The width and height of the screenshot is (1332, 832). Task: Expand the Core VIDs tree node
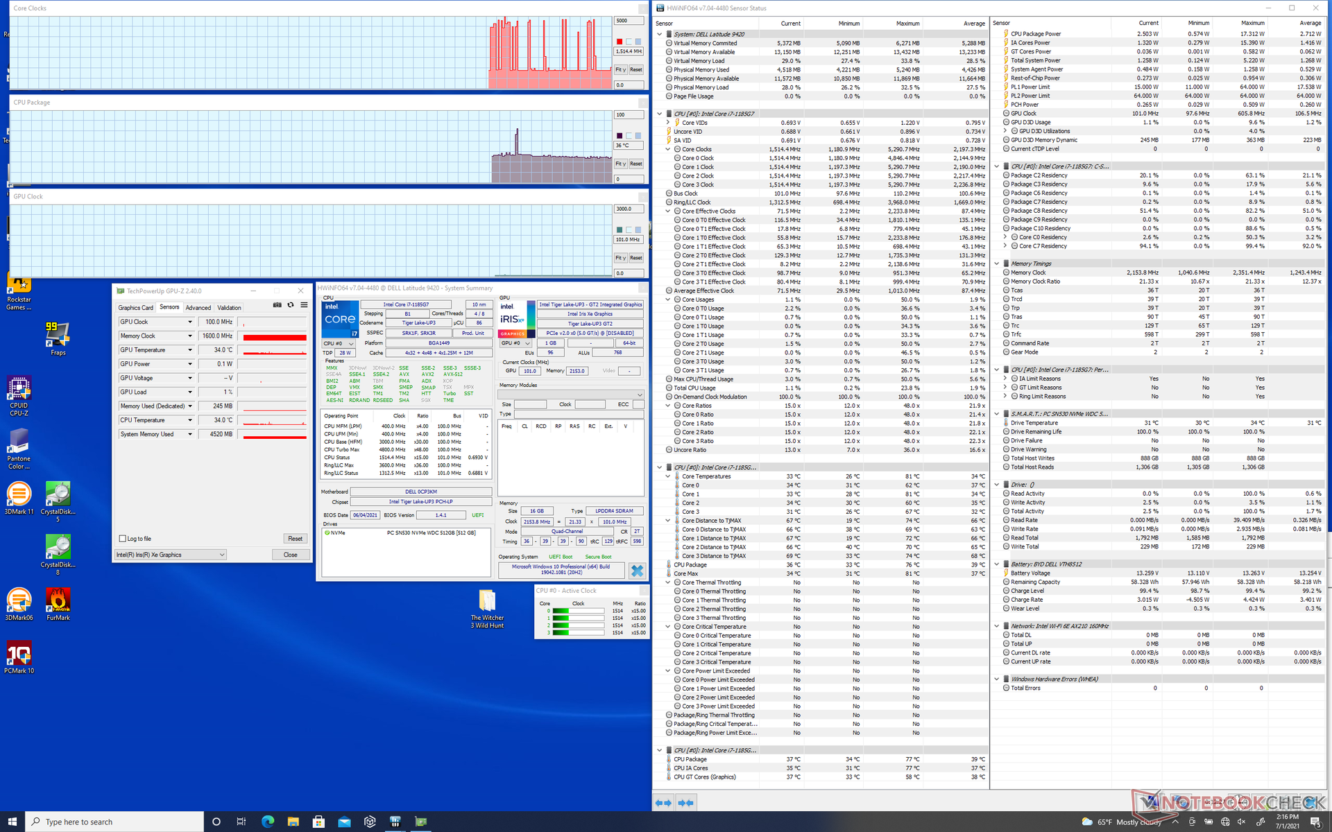[668, 123]
